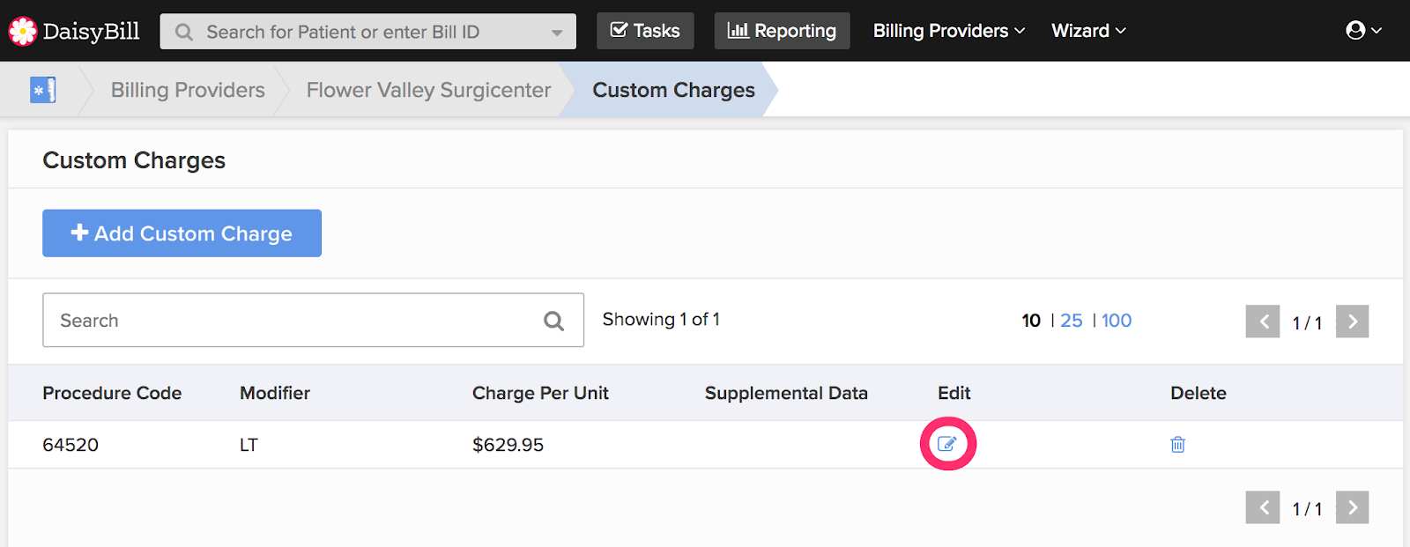Image resolution: width=1410 pixels, height=547 pixels.
Task: Go to previous page using top arrow
Action: 1263,322
